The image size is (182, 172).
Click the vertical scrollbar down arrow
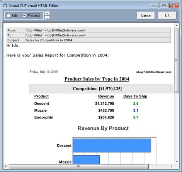(177, 162)
